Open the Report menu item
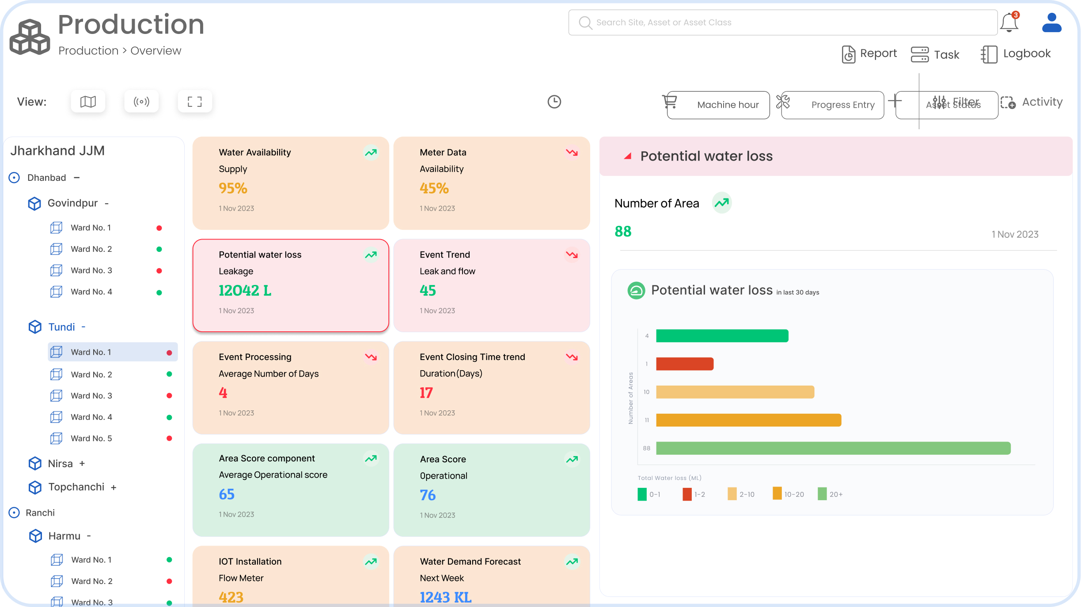Screen dimensions: 1081x607 point(869,54)
